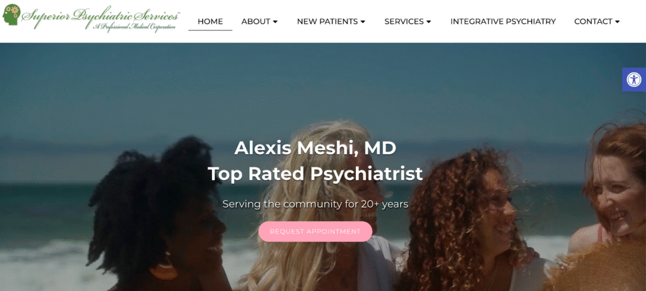Viewport: 646px width, 291px height.
Task: Select the CONTACT menu label
Action: pos(593,21)
